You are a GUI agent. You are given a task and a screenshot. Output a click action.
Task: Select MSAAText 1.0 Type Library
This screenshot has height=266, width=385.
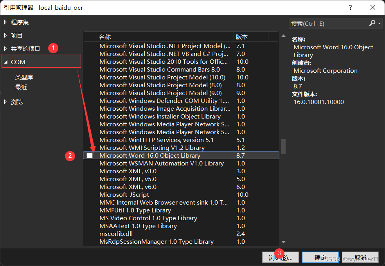tap(181, 226)
